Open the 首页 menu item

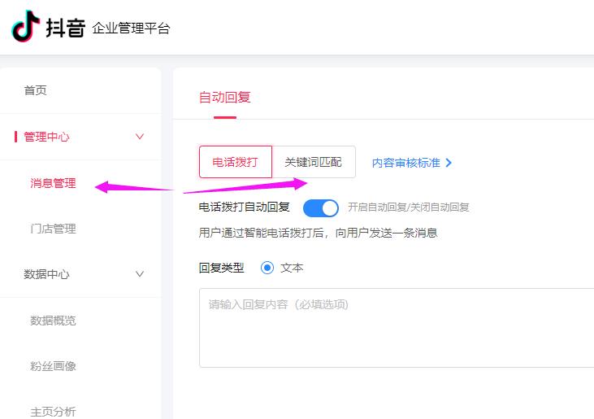pos(35,90)
